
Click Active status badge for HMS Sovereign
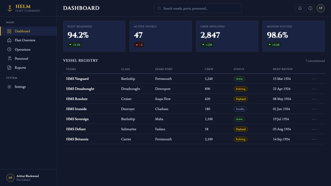tap(239, 119)
